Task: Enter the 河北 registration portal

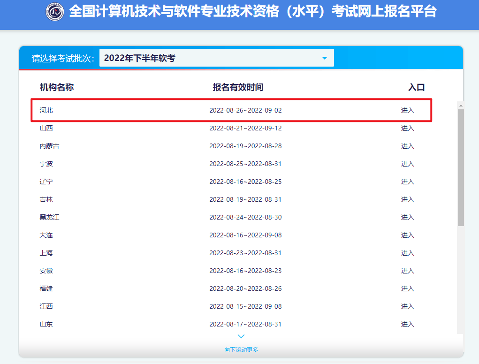Action: (407, 110)
